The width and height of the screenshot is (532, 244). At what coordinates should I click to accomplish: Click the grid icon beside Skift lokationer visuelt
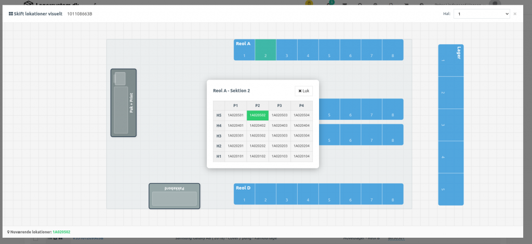[x=11, y=13]
